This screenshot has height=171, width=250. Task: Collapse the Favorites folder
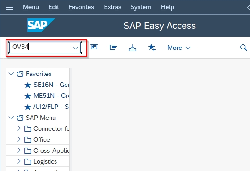(x=11, y=74)
